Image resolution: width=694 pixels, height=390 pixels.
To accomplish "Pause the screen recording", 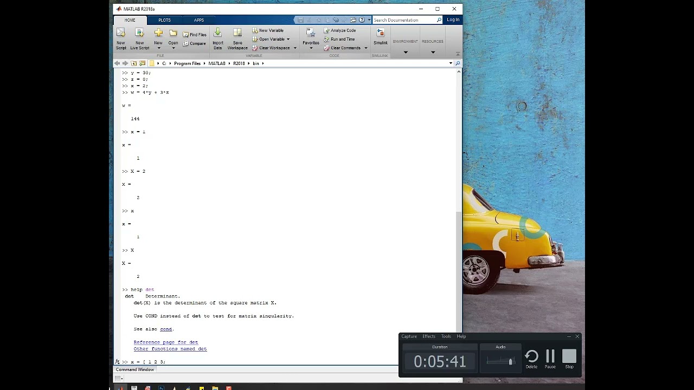I will pyautogui.click(x=550, y=359).
